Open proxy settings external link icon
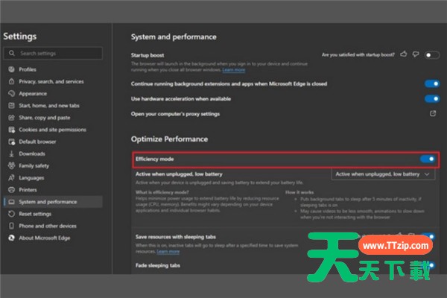This screenshot has height=298, width=447. [x=433, y=113]
